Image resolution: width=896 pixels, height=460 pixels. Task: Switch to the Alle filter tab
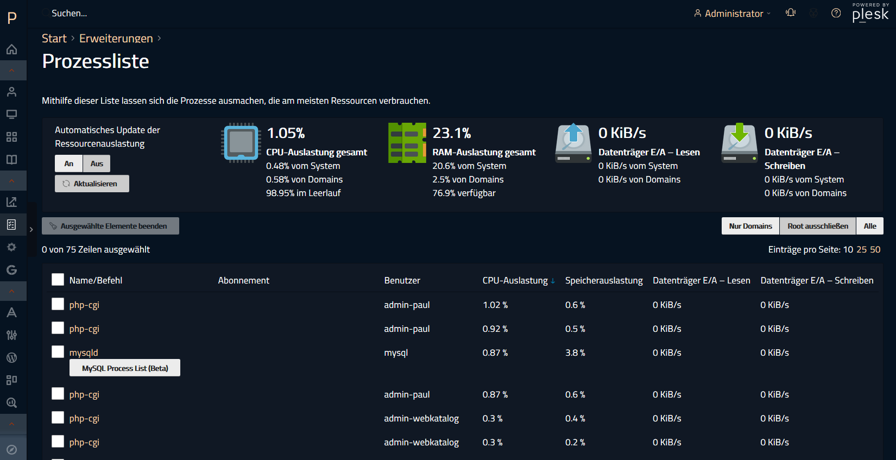point(869,226)
